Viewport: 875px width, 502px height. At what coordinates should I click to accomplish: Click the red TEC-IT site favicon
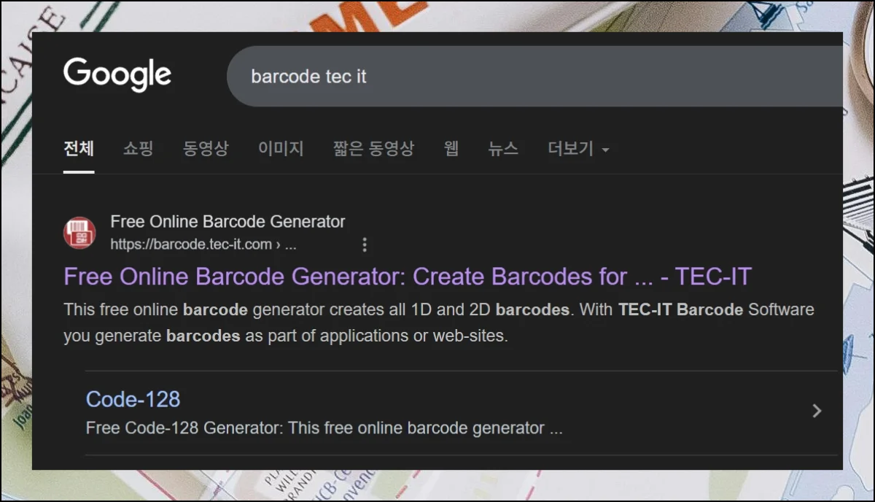79,233
